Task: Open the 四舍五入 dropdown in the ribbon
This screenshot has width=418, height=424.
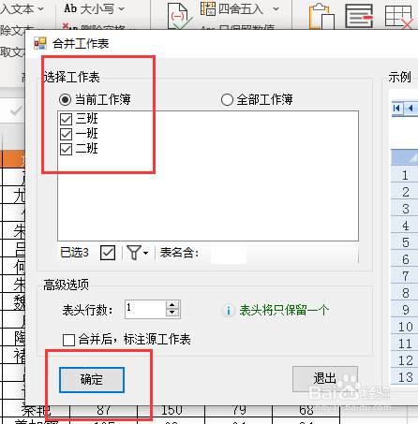Action: click(x=276, y=8)
